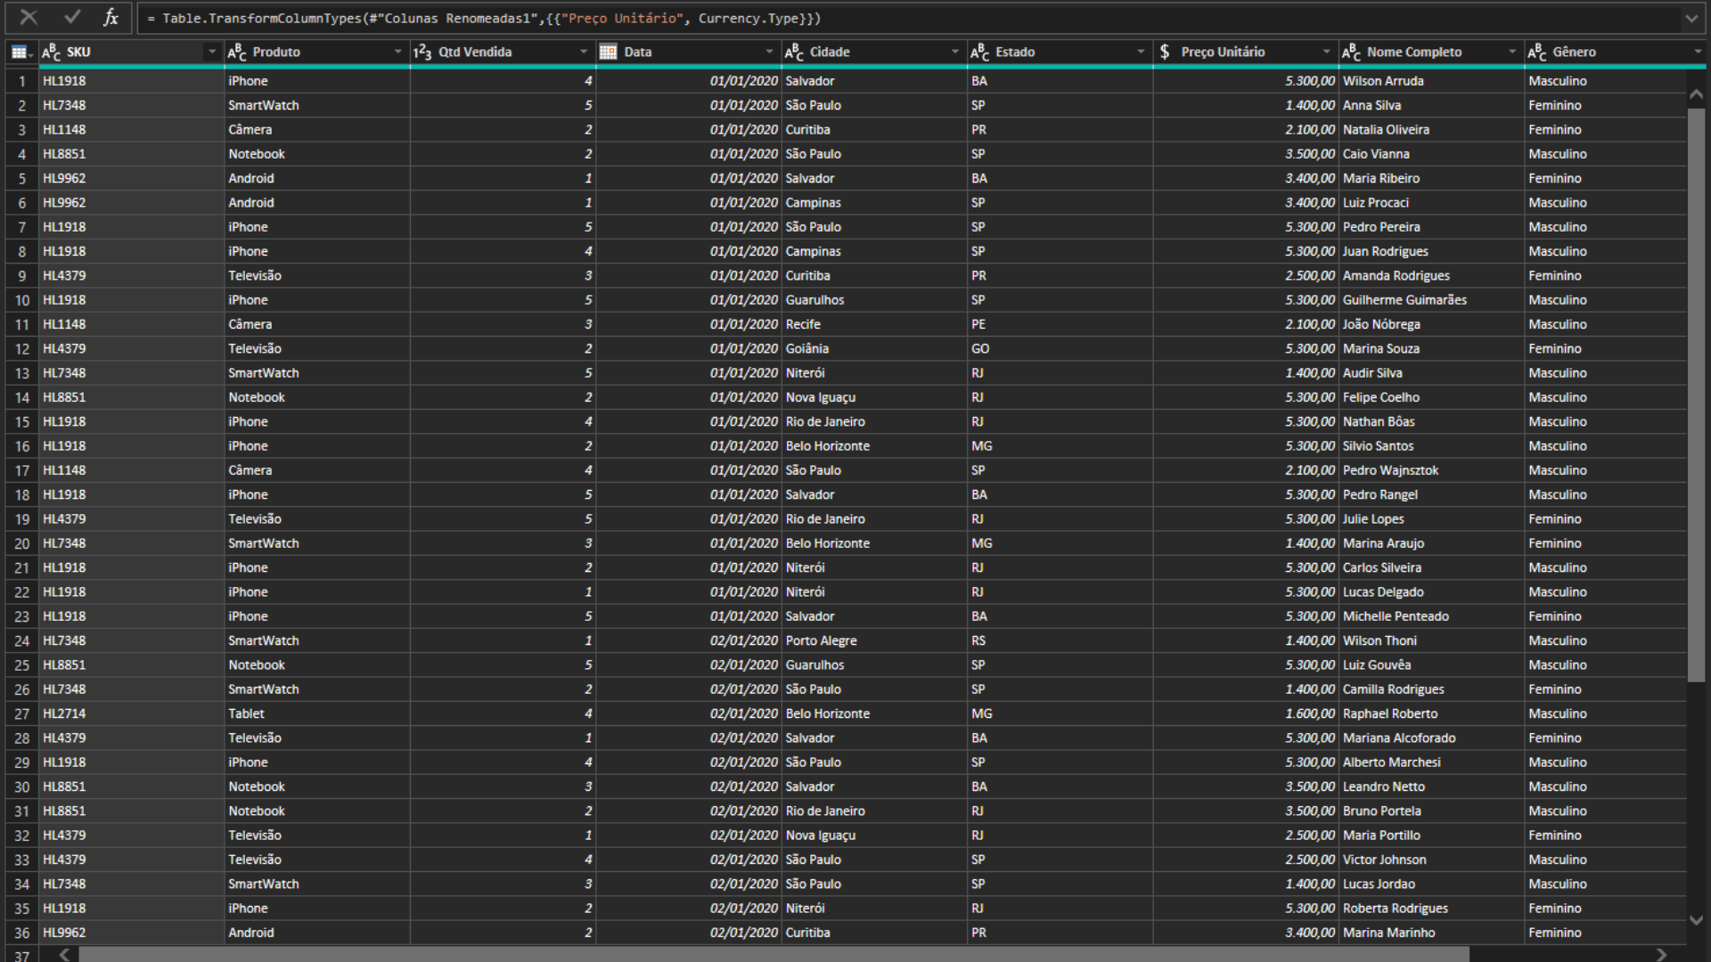1711x962 pixels.
Task: Click the fx function icon
Action: (x=111, y=17)
